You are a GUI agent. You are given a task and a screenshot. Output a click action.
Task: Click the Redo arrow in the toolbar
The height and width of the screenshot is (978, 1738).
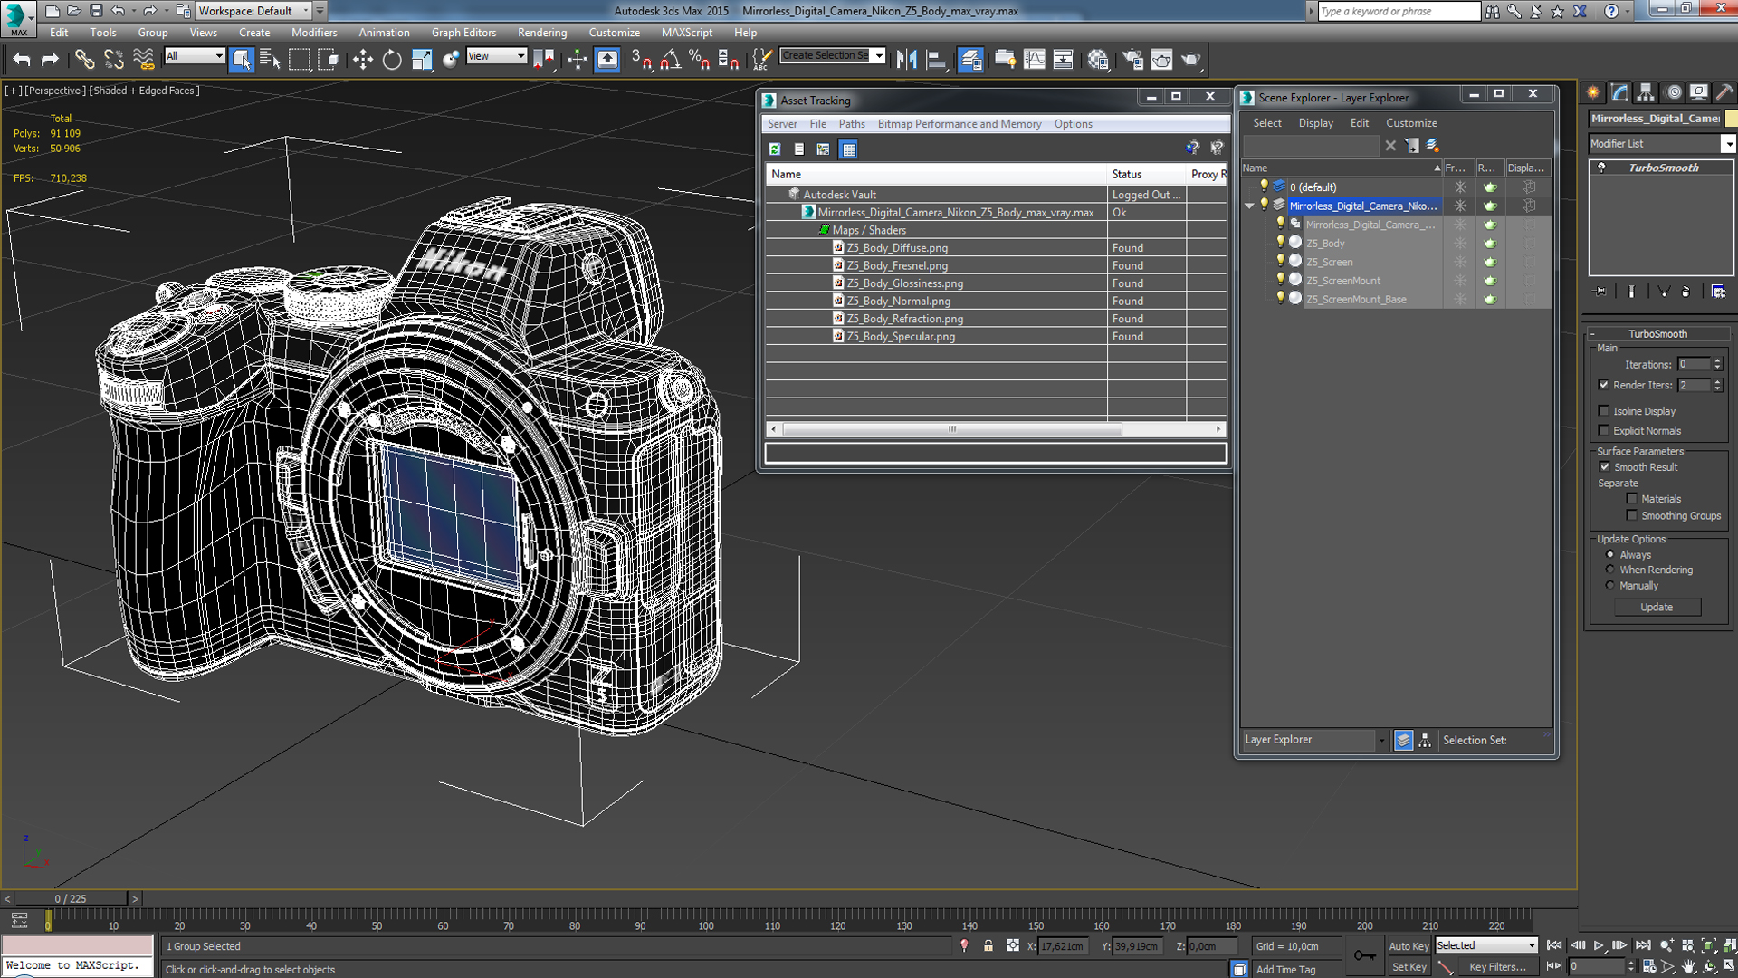point(51,60)
